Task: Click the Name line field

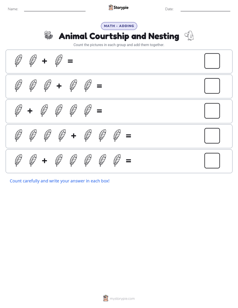Action: 55,9
